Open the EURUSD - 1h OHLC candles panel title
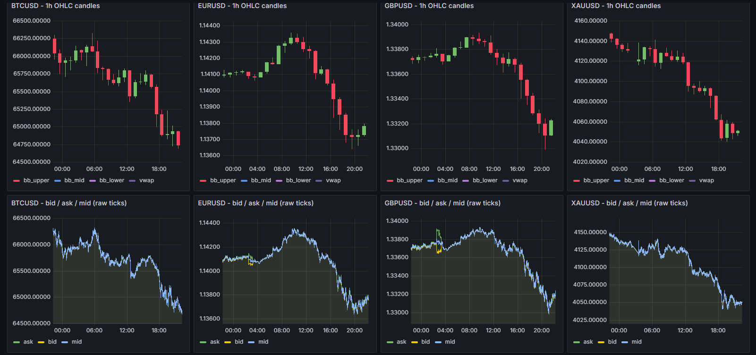 coord(242,6)
